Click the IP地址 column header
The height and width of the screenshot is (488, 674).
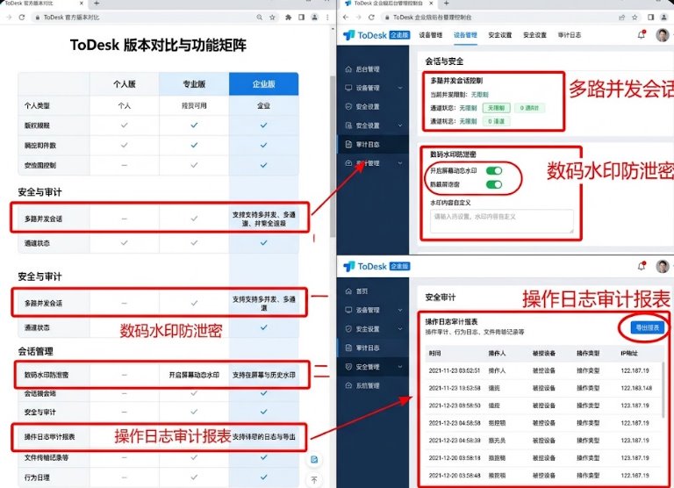tap(629, 354)
